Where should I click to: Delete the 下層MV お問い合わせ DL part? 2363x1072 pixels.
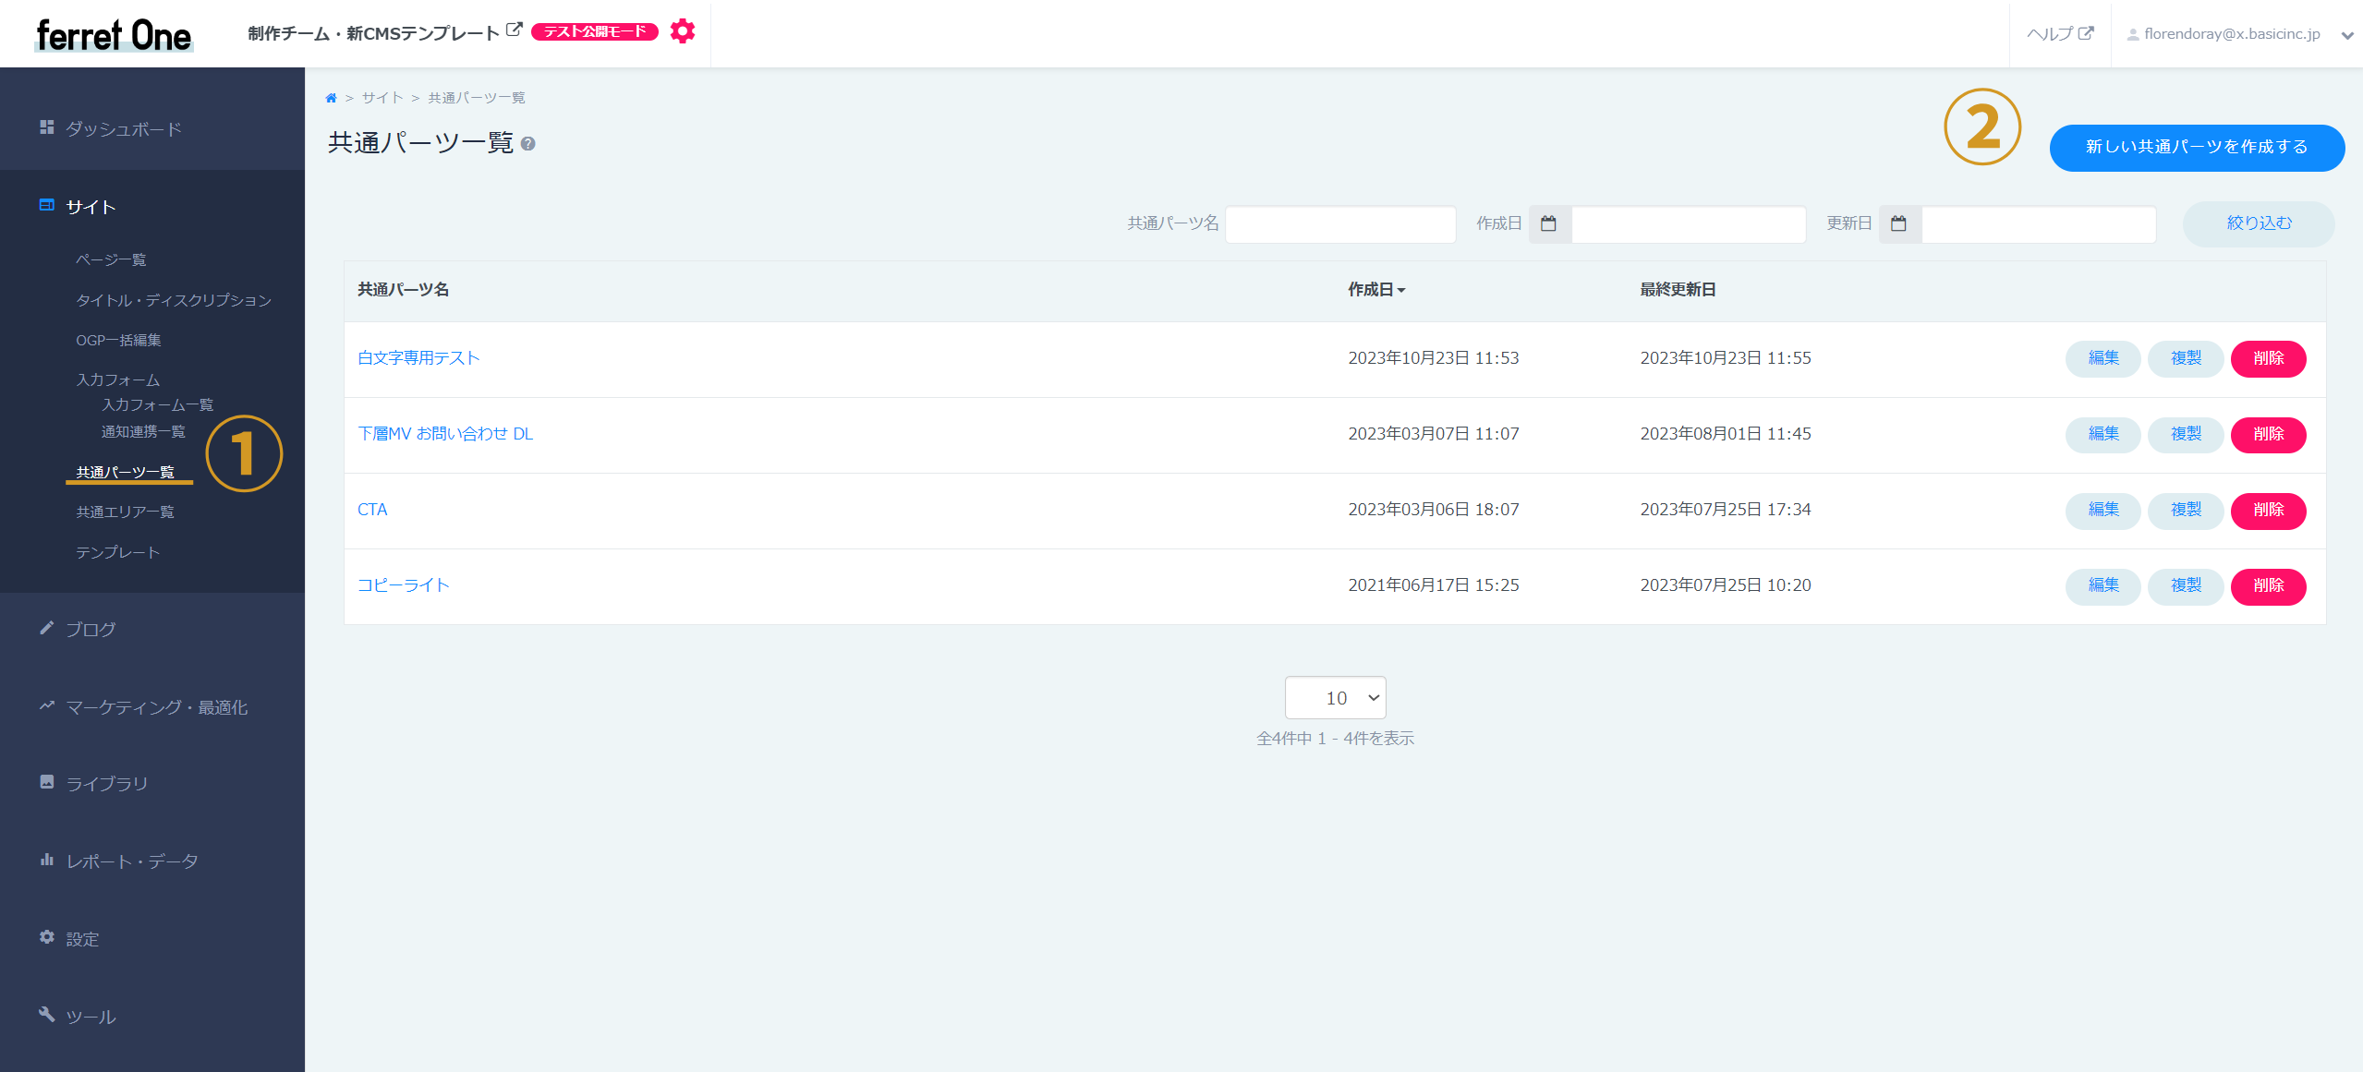click(2268, 434)
